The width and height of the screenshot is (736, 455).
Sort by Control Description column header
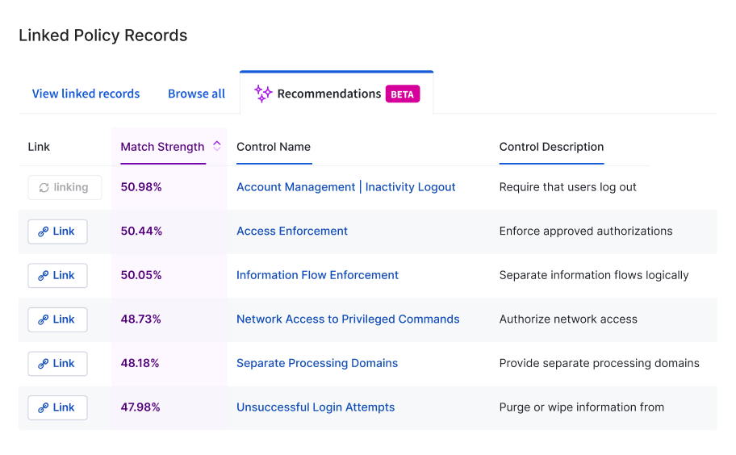click(551, 147)
